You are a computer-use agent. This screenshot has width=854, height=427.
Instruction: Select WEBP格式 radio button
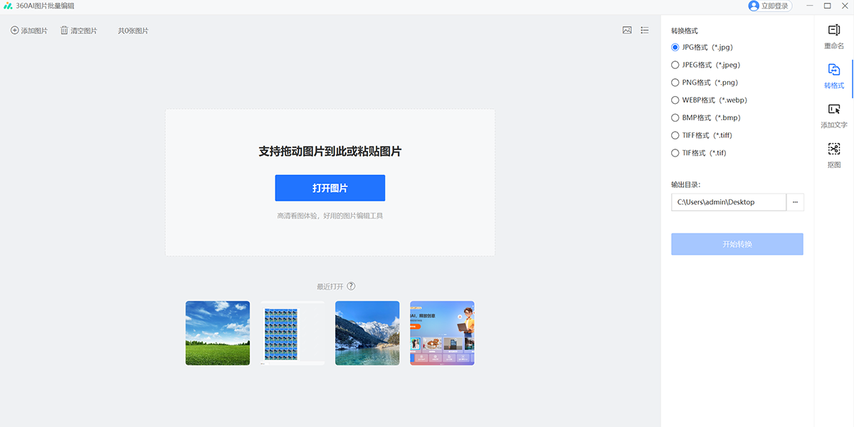click(675, 100)
